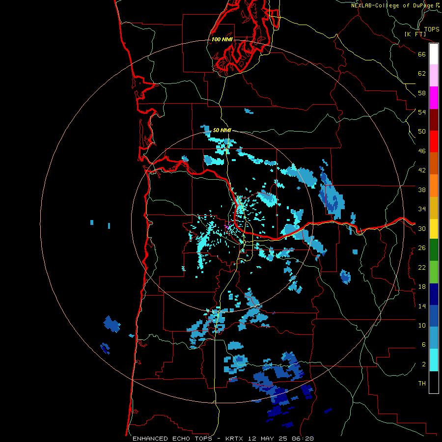This screenshot has height=442, width=442.
Task: Click the 62 legend value
Action: (x=422, y=74)
